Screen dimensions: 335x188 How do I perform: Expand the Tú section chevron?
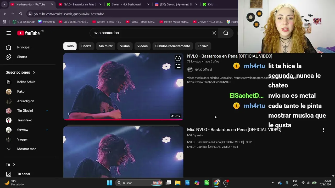14,164
